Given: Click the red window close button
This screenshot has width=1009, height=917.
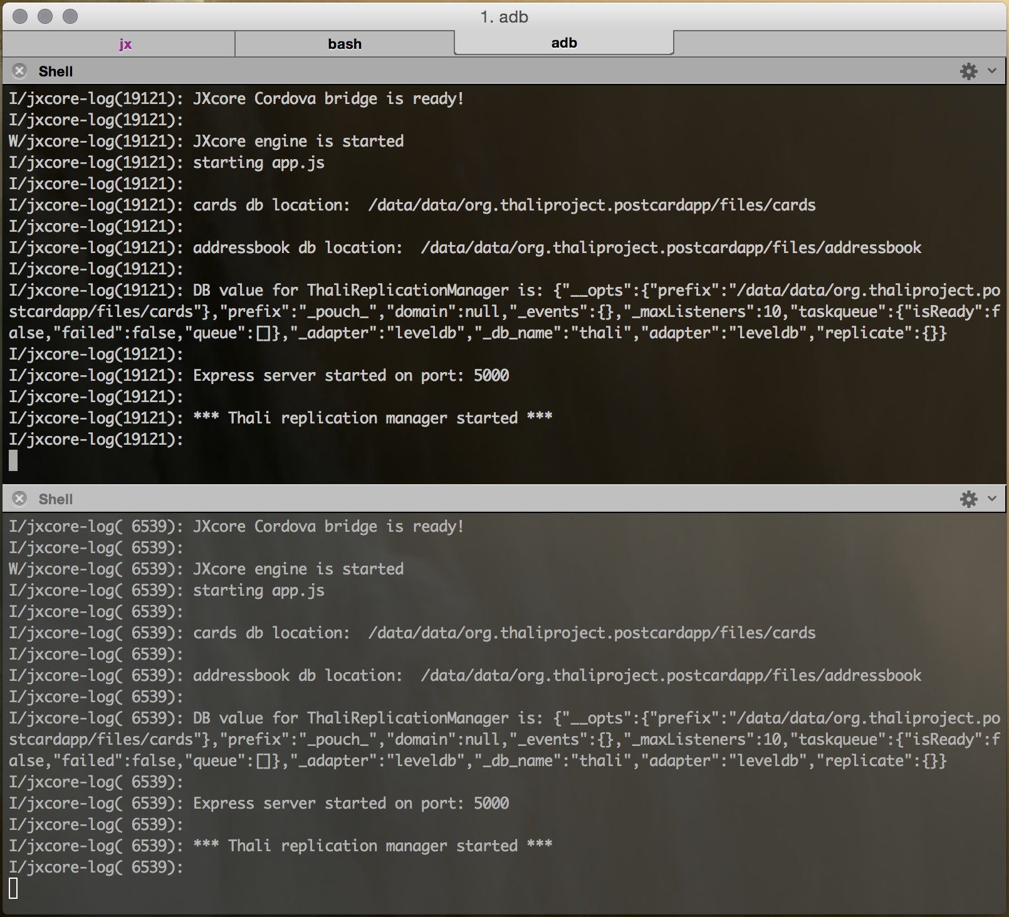Looking at the screenshot, I should 20,16.
